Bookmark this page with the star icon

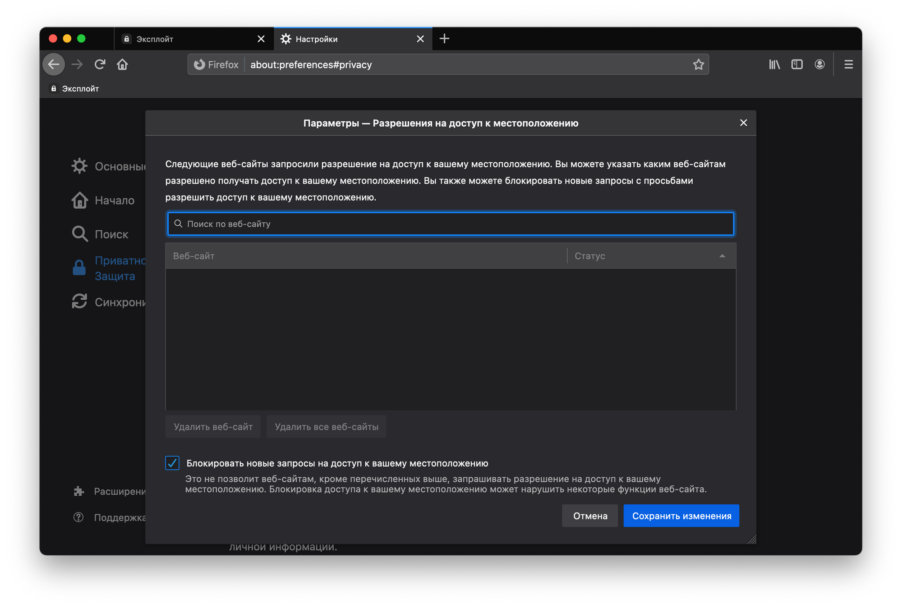point(698,64)
